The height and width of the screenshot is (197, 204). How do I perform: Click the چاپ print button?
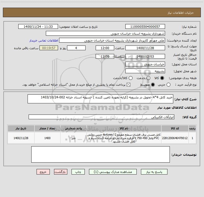pyautogui.click(x=78, y=172)
